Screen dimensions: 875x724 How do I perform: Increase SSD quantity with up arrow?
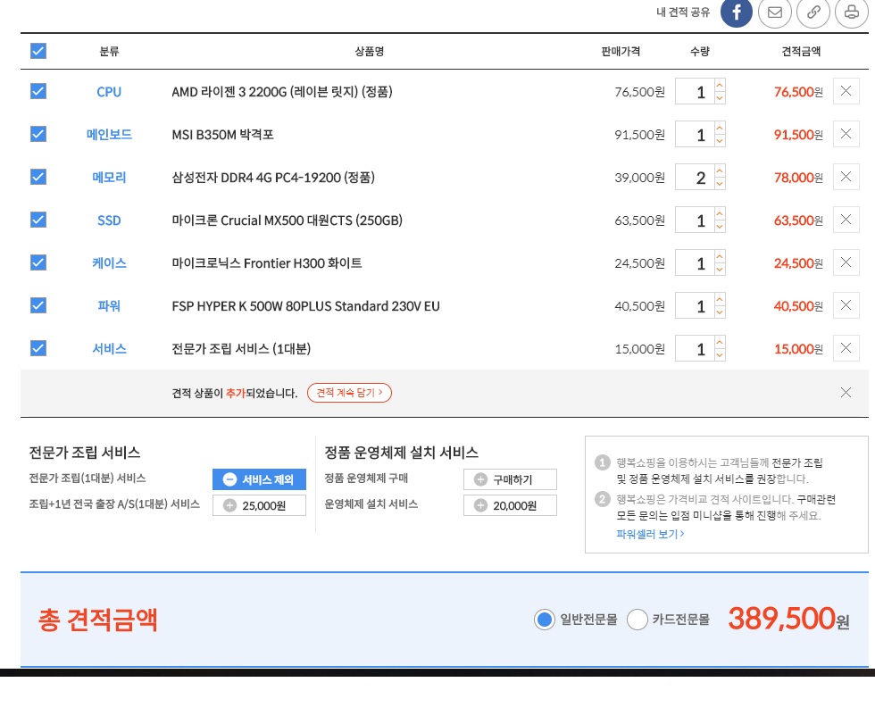(720, 214)
